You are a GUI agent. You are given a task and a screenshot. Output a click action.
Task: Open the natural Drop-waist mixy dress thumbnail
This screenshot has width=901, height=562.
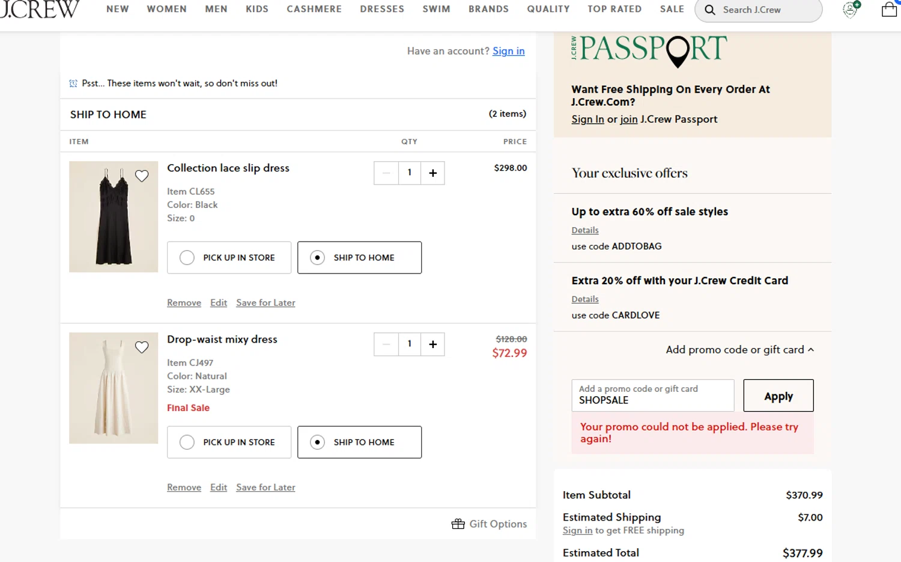(x=114, y=388)
